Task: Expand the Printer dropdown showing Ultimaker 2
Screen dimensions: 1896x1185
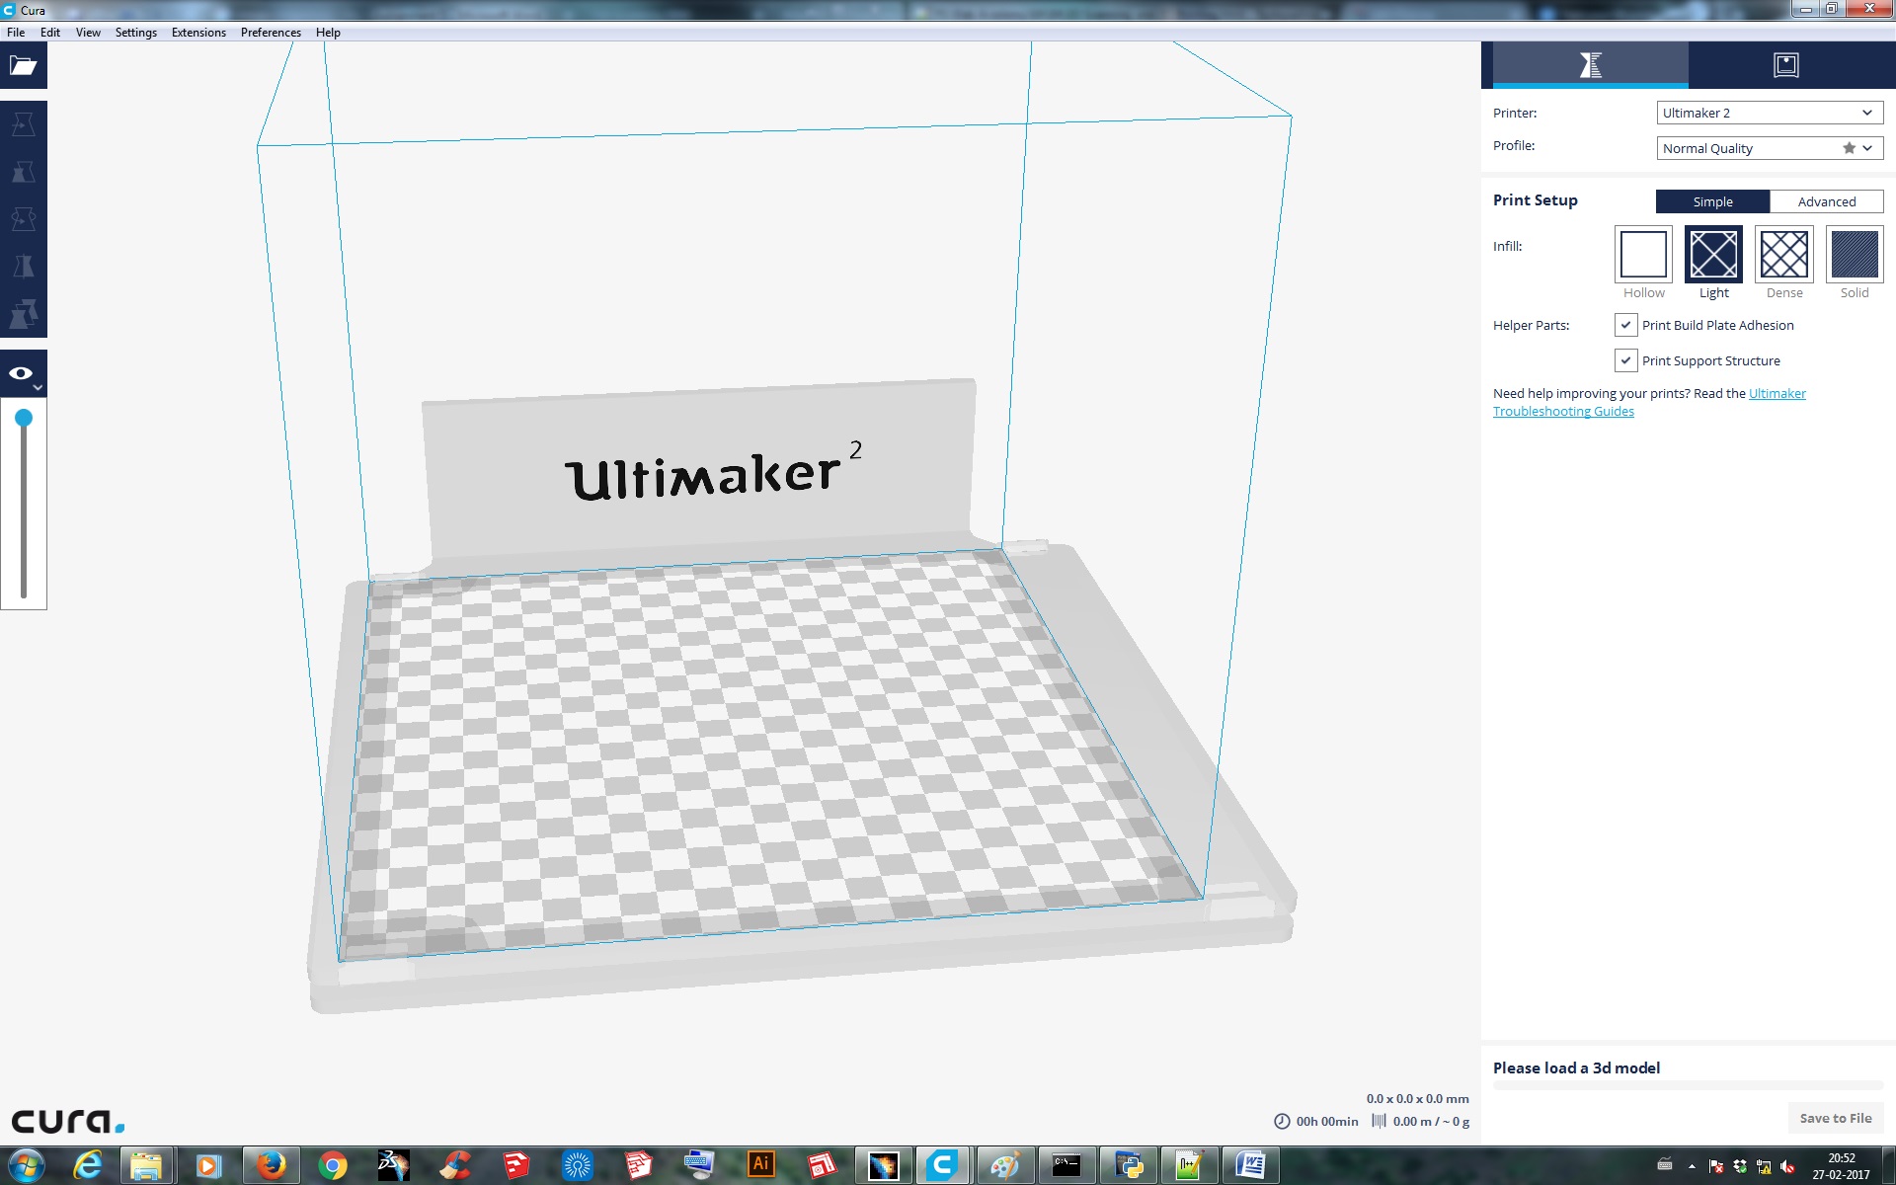Action: point(1770,113)
